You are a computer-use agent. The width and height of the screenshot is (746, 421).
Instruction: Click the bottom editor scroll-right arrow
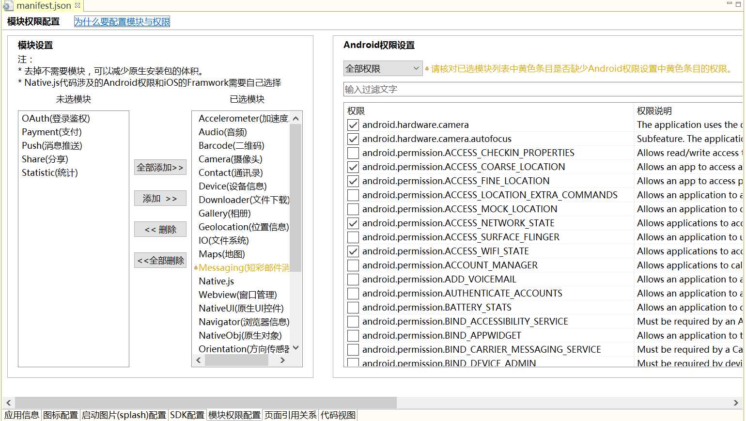click(736, 403)
